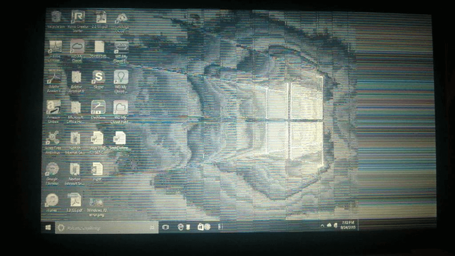Open the globe icon beside the Store
Viewport: 455px width, 256px height.
click(207, 227)
